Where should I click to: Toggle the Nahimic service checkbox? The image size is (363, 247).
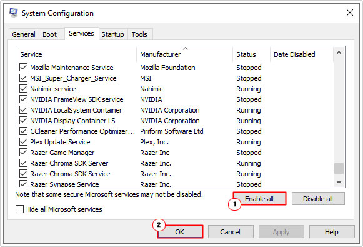point(23,89)
